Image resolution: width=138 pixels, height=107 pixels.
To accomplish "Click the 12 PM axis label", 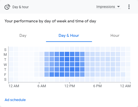I will 70,86.
